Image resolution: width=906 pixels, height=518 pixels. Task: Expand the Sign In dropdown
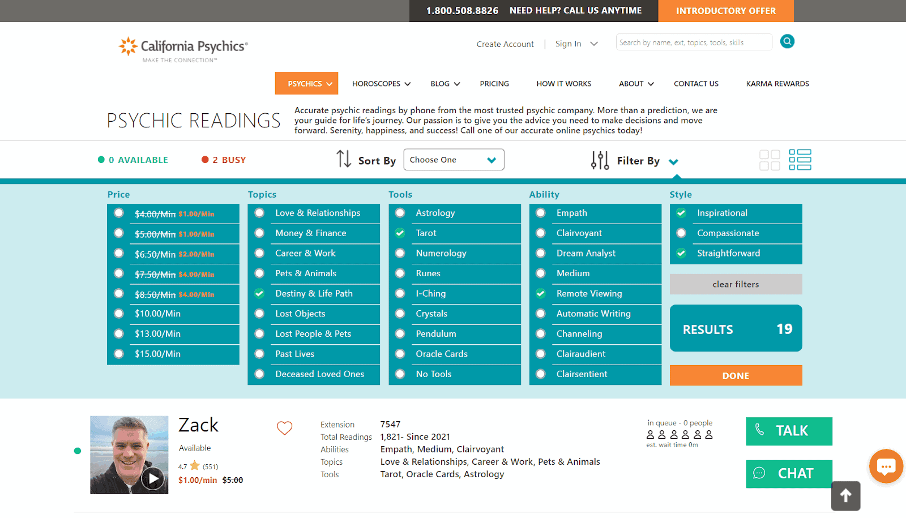tap(594, 44)
